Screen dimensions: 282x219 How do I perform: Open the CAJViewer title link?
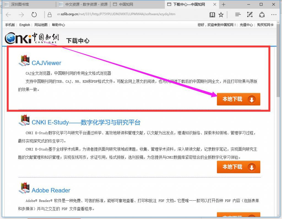[46, 63]
